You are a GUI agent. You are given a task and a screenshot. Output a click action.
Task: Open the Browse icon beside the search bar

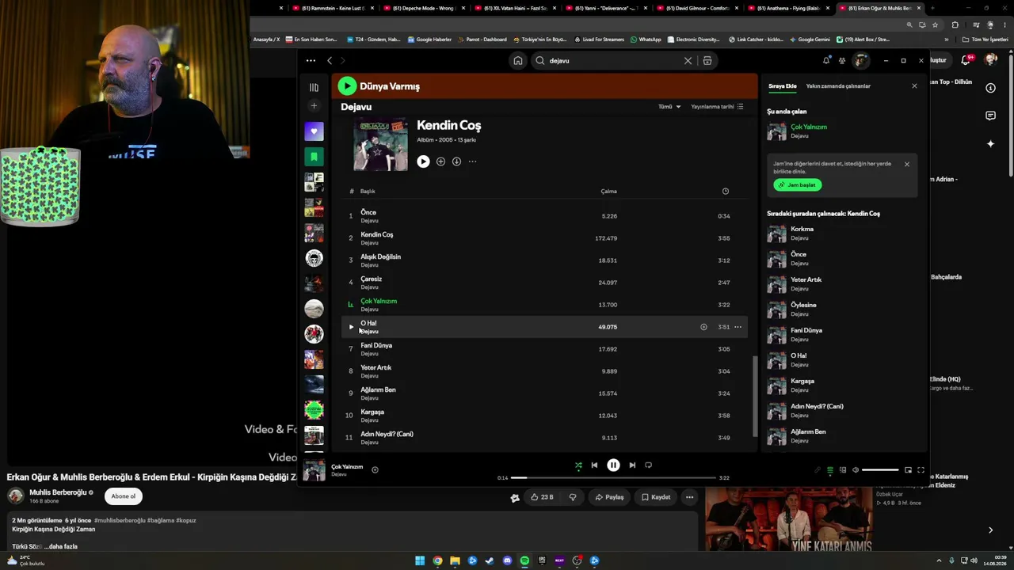coord(707,60)
